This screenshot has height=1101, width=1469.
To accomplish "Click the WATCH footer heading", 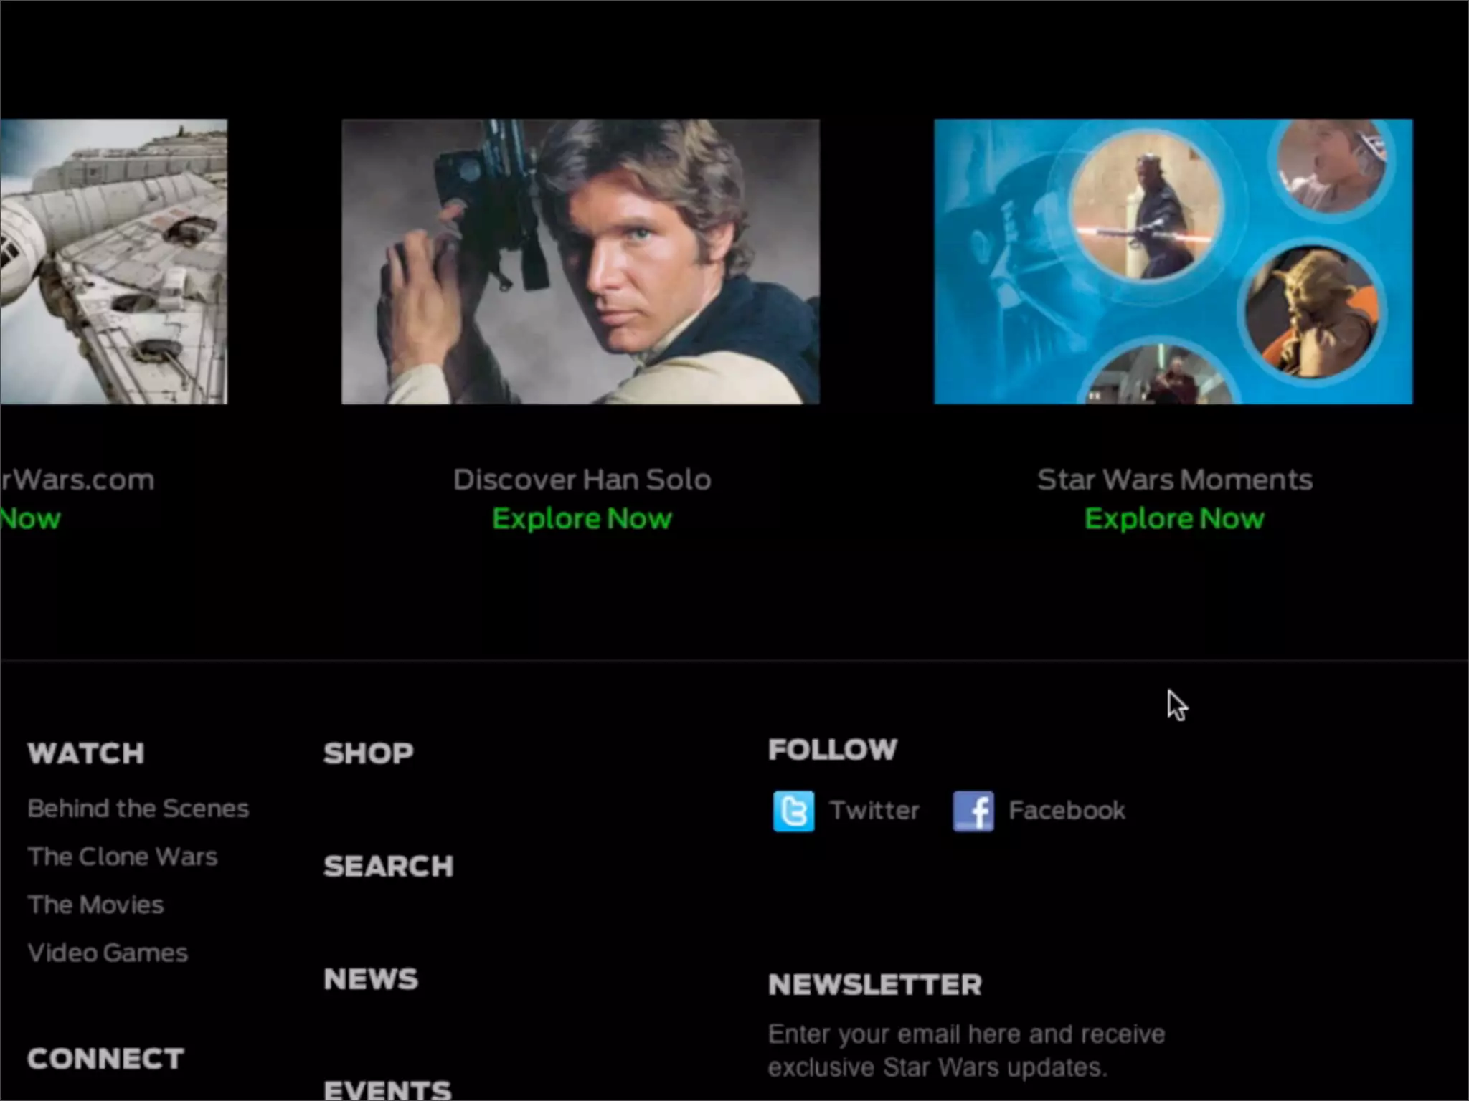I will click(x=86, y=753).
